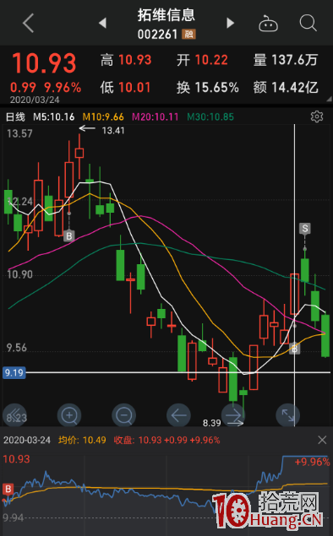Expand quote details via corner triangle
The height and width of the screenshot is (536, 333).
pyautogui.click(x=329, y=100)
